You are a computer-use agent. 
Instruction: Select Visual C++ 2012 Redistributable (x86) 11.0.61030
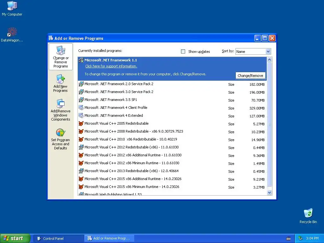[172, 147]
